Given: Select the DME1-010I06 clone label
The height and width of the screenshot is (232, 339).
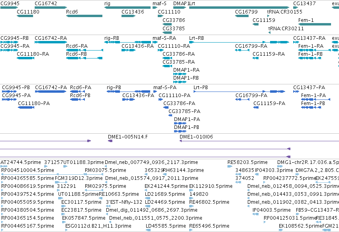Looking at the screenshot, I should pyautogui.click(x=196, y=137).
